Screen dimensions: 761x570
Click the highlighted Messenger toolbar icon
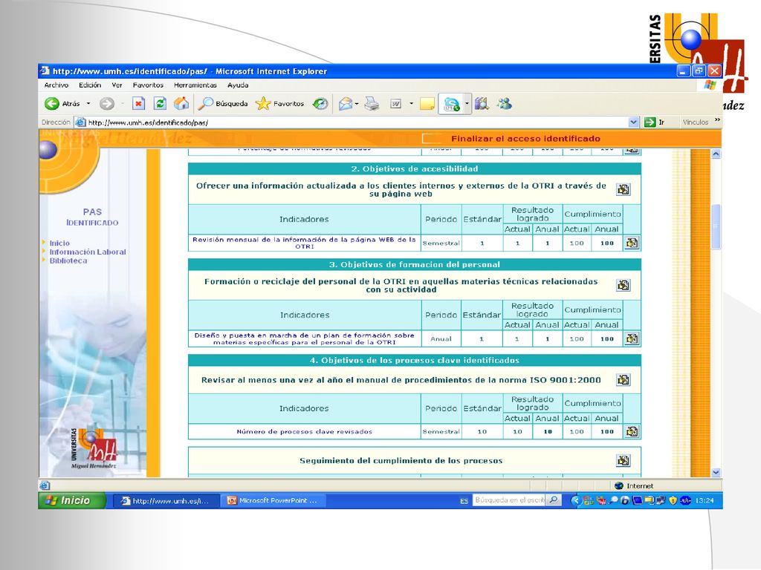pos(451,104)
